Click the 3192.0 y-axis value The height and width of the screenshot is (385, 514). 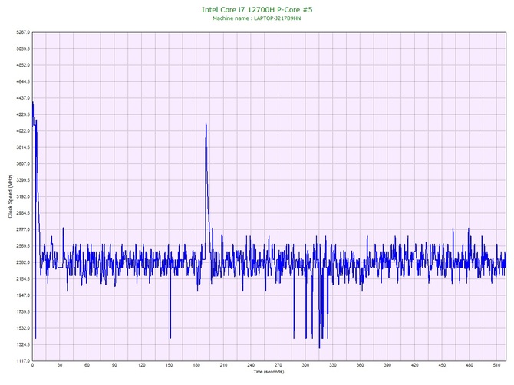[x=23, y=196]
